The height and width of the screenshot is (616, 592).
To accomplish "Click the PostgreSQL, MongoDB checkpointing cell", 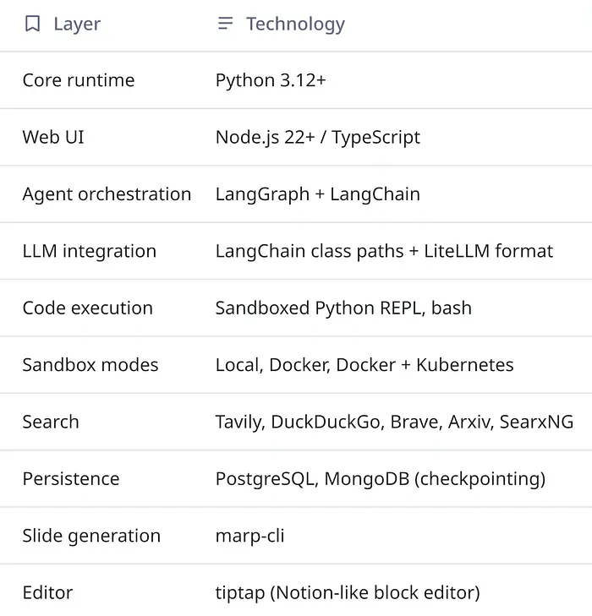I will pos(381,479).
